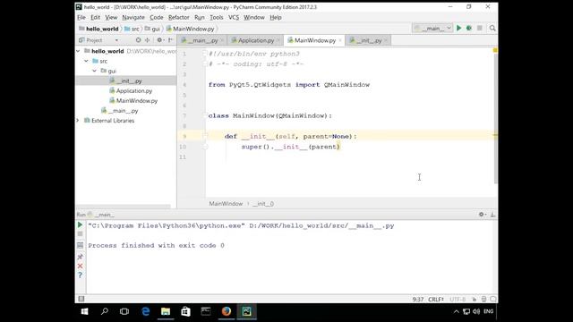This screenshot has height=322, width=573.
Task: Show hidden system tray icons
Action: click(x=456, y=311)
